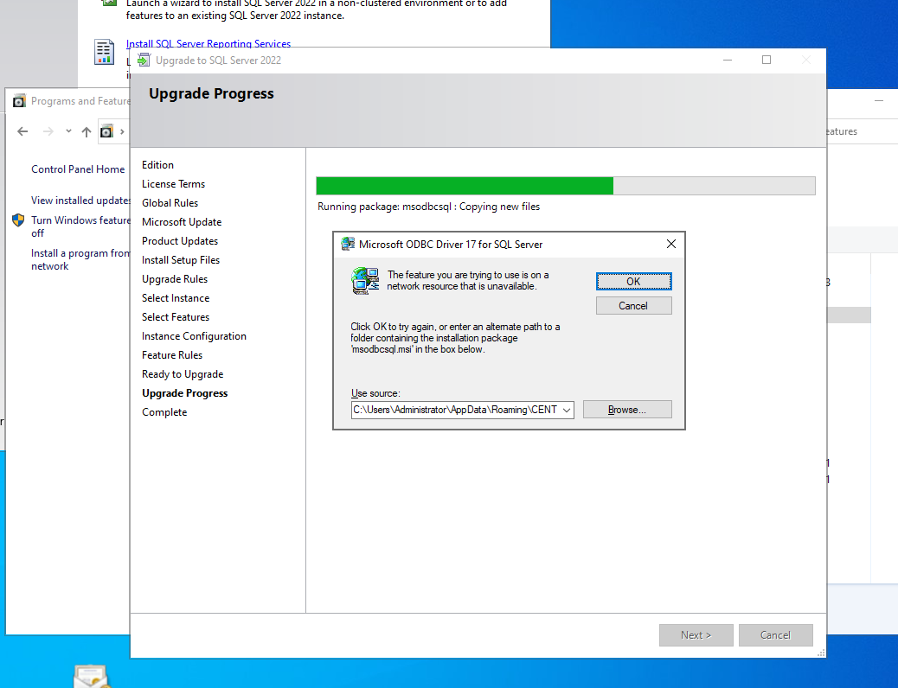
Task: Click the network resource installer icon
Action: (x=365, y=280)
